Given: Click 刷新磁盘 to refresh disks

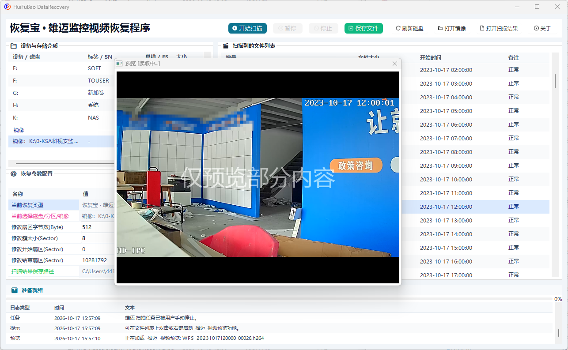Looking at the screenshot, I should click(x=409, y=28).
